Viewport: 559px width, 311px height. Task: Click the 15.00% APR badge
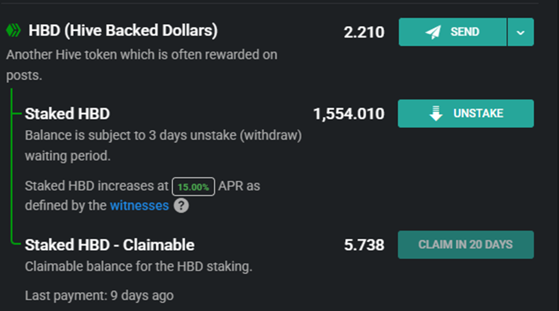pos(194,186)
